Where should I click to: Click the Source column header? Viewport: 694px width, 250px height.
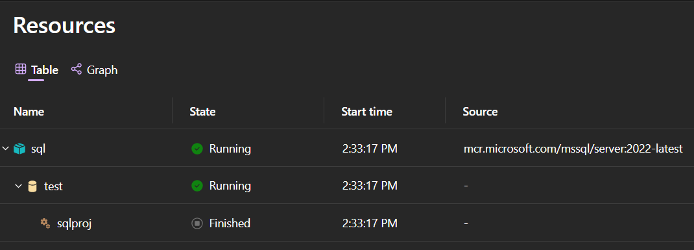click(x=480, y=111)
